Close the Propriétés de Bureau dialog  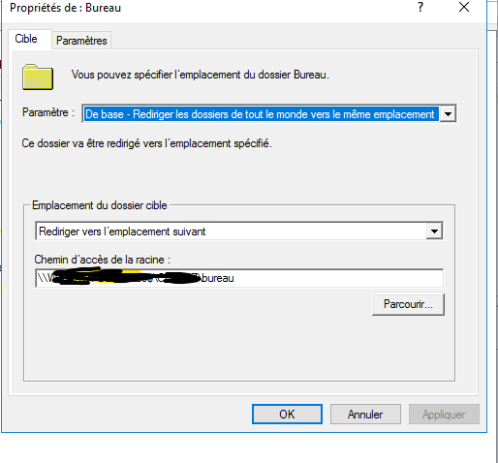click(x=464, y=7)
